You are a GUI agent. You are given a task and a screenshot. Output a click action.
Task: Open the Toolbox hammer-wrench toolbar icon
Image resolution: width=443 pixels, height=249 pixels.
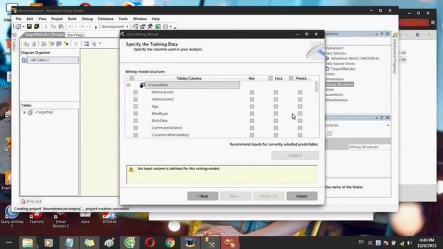point(150,26)
